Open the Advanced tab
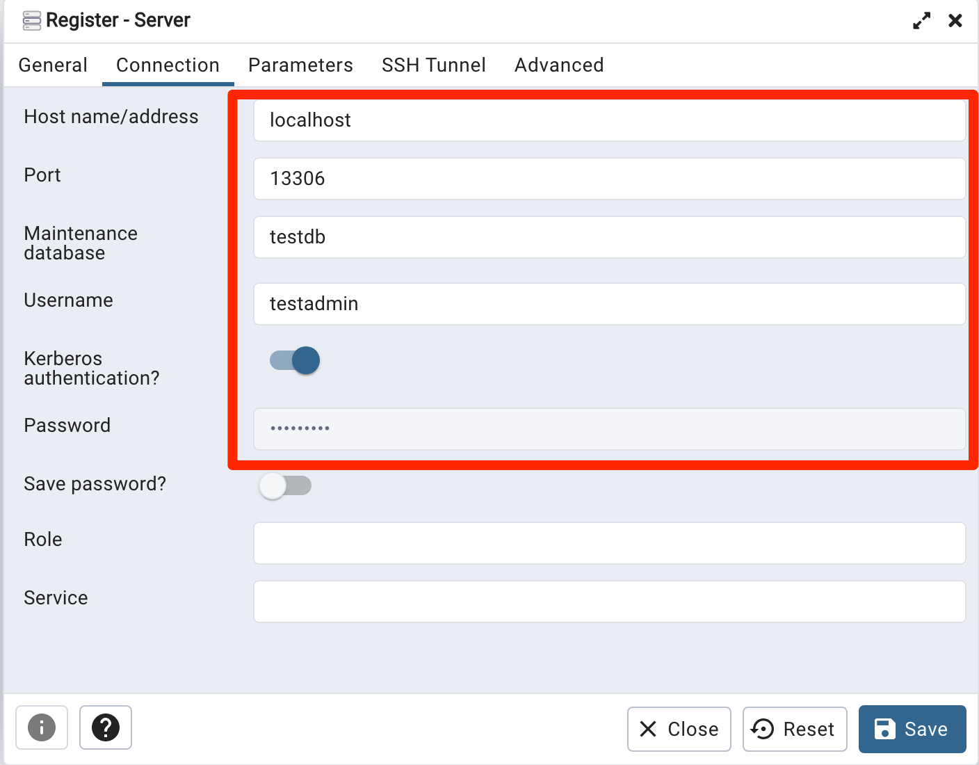Viewport: 979px width, 765px height. 559,65
